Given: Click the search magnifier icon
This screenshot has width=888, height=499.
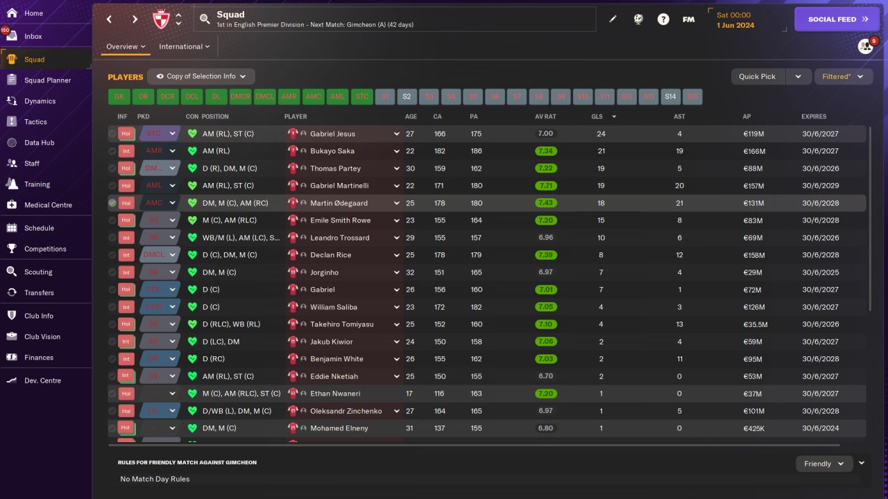Looking at the screenshot, I should (205, 19).
